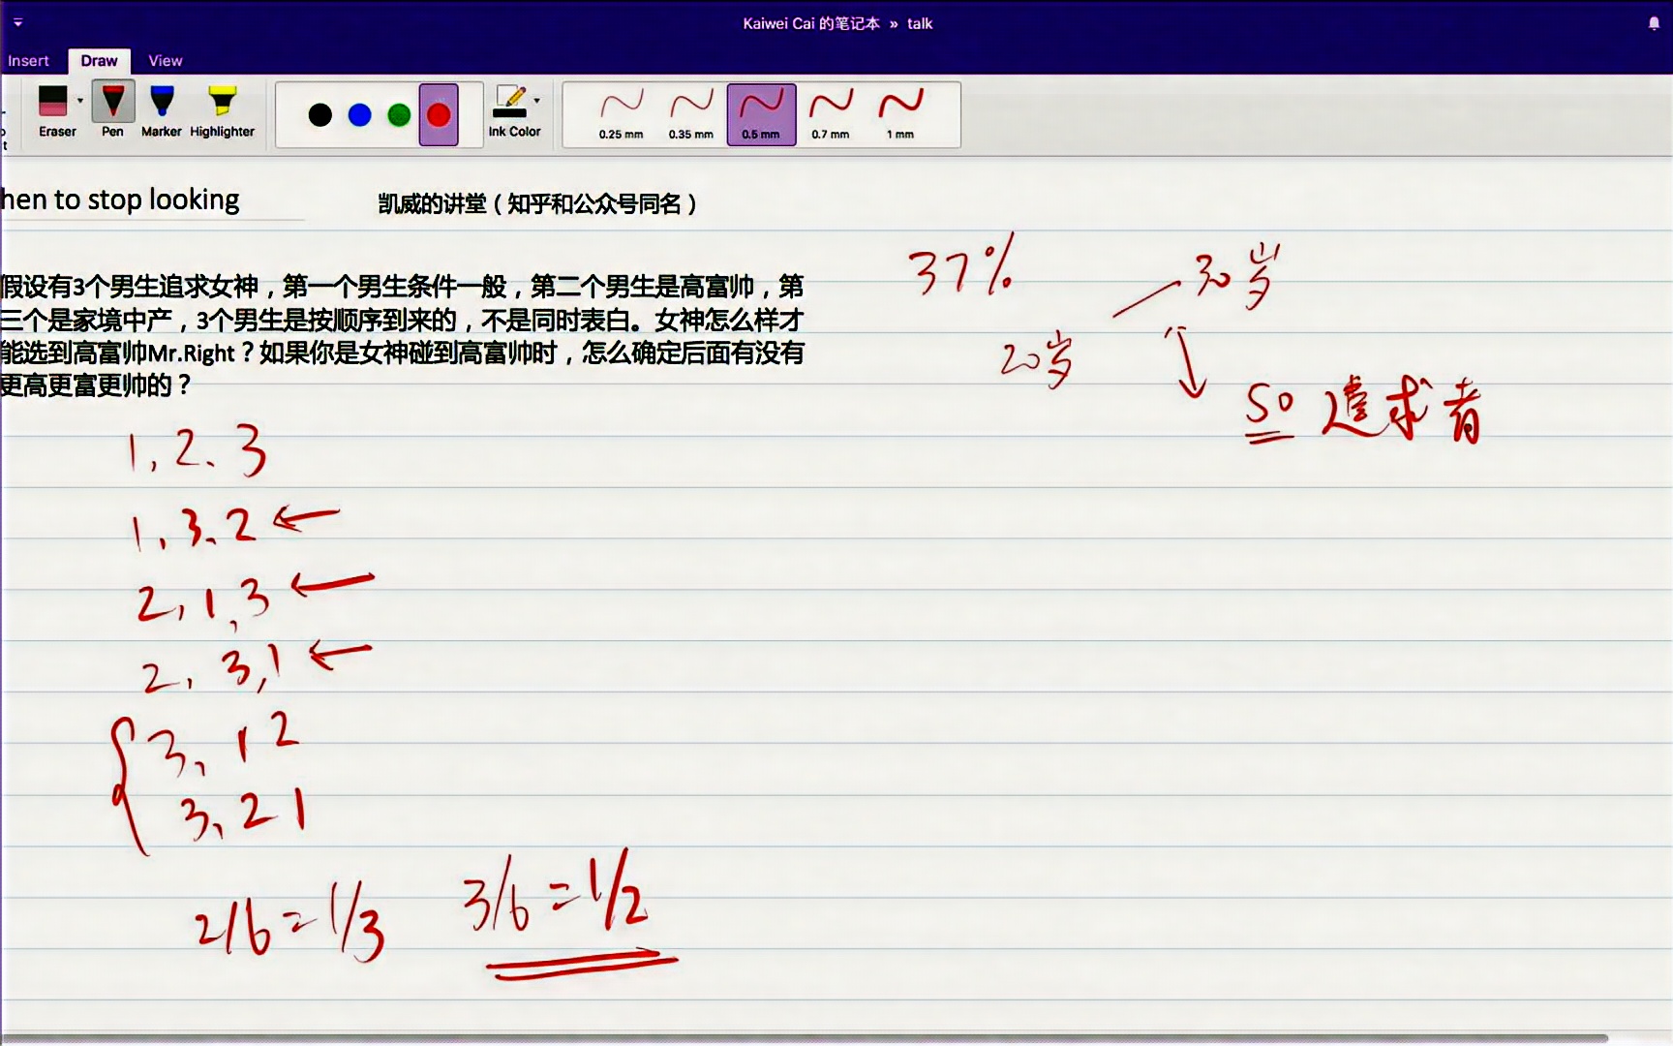The width and height of the screenshot is (1673, 1046).
Task: Select the Highlighter tool
Action: click(x=222, y=107)
